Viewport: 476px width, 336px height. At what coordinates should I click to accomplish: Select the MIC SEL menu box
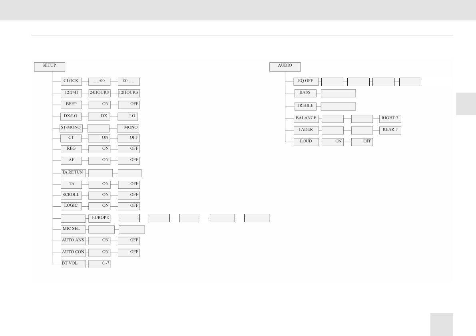click(73, 229)
